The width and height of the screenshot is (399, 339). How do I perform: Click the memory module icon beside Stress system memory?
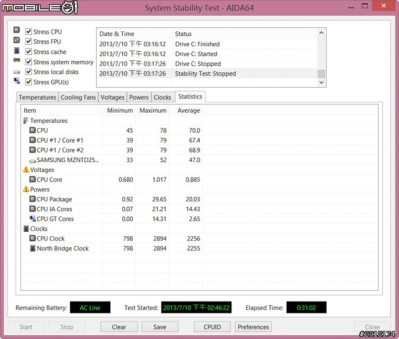click(x=17, y=60)
